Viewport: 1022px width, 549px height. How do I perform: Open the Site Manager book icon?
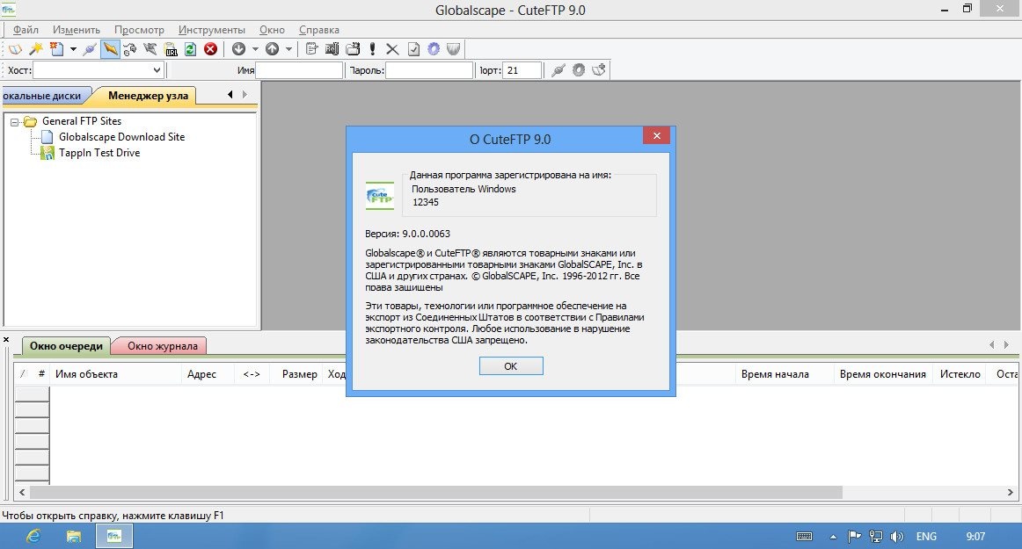point(14,49)
